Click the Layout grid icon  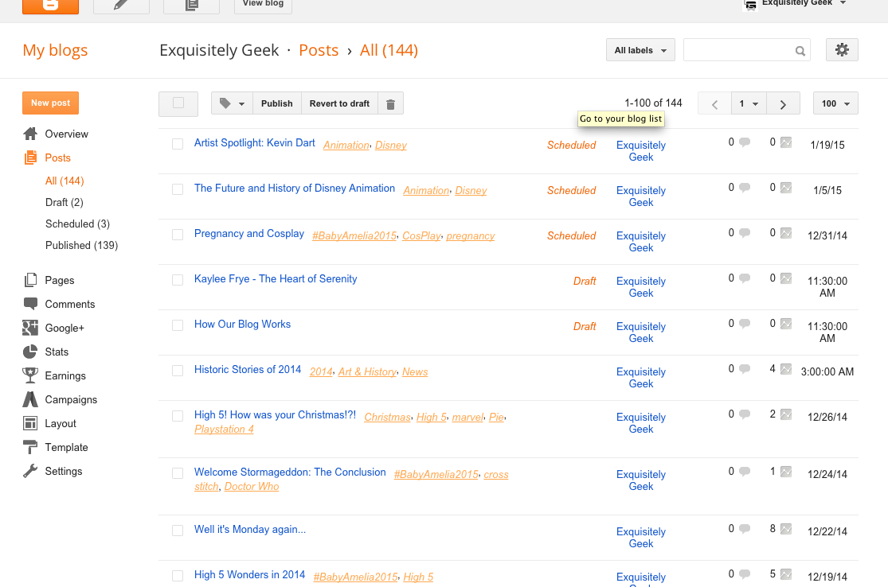click(x=30, y=423)
